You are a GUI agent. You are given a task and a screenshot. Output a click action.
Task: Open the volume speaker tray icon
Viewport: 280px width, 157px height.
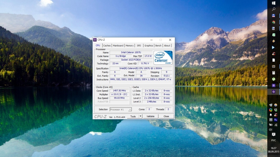pyautogui.click(x=271, y=130)
